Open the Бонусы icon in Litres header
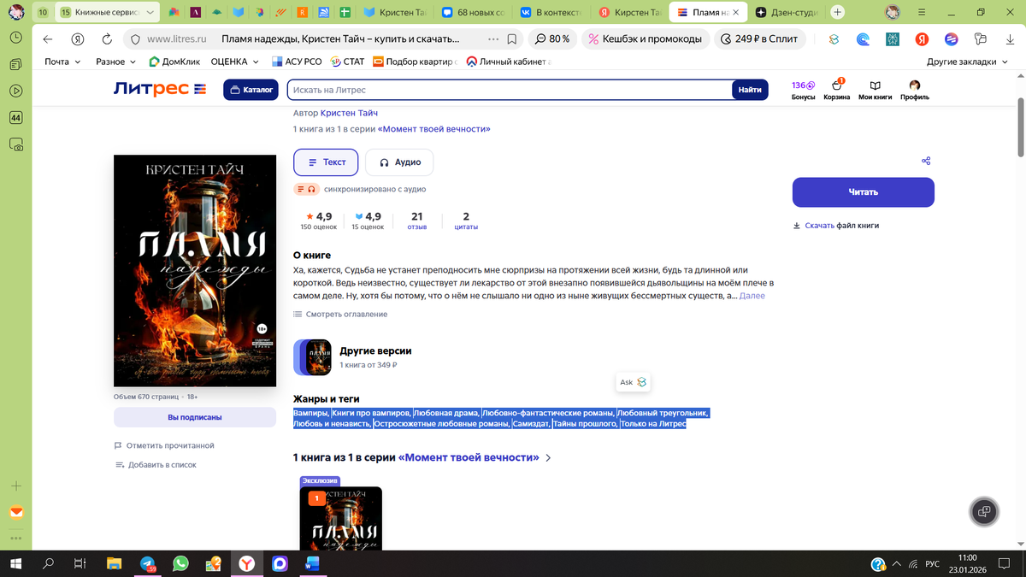Image resolution: width=1026 pixels, height=577 pixels. point(803,90)
